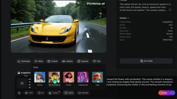Extend the current video clip

pyautogui.click(x=53, y=61)
